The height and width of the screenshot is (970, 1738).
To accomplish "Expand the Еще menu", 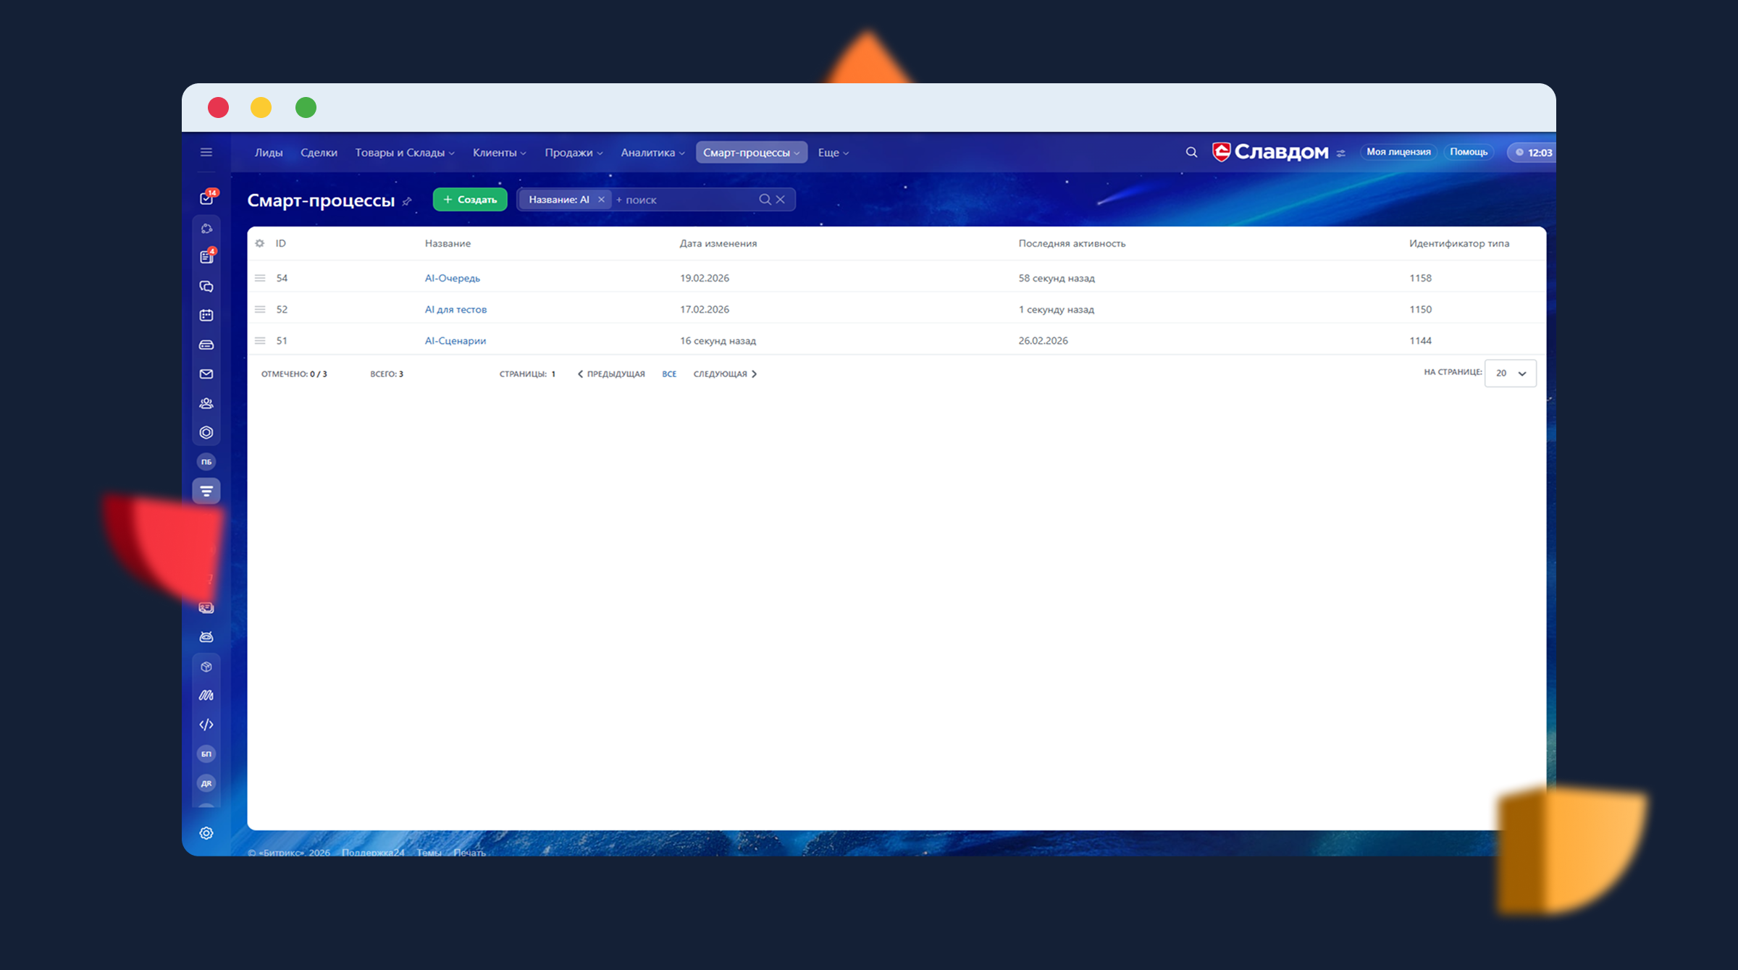I will tap(833, 153).
